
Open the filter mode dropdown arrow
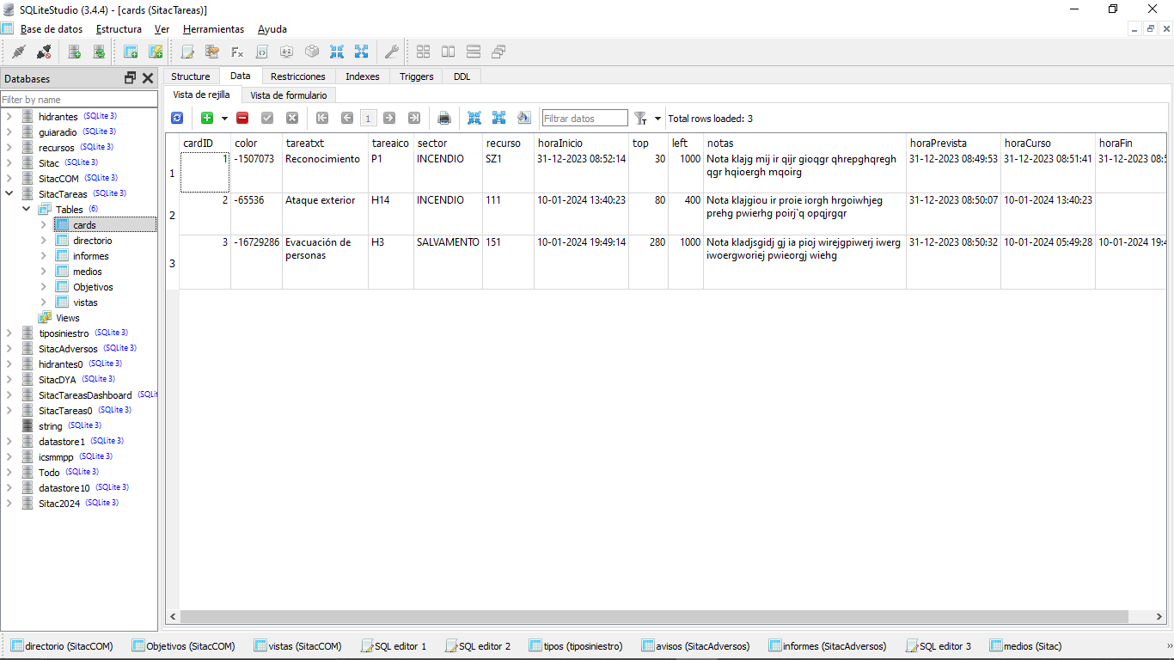coord(658,118)
